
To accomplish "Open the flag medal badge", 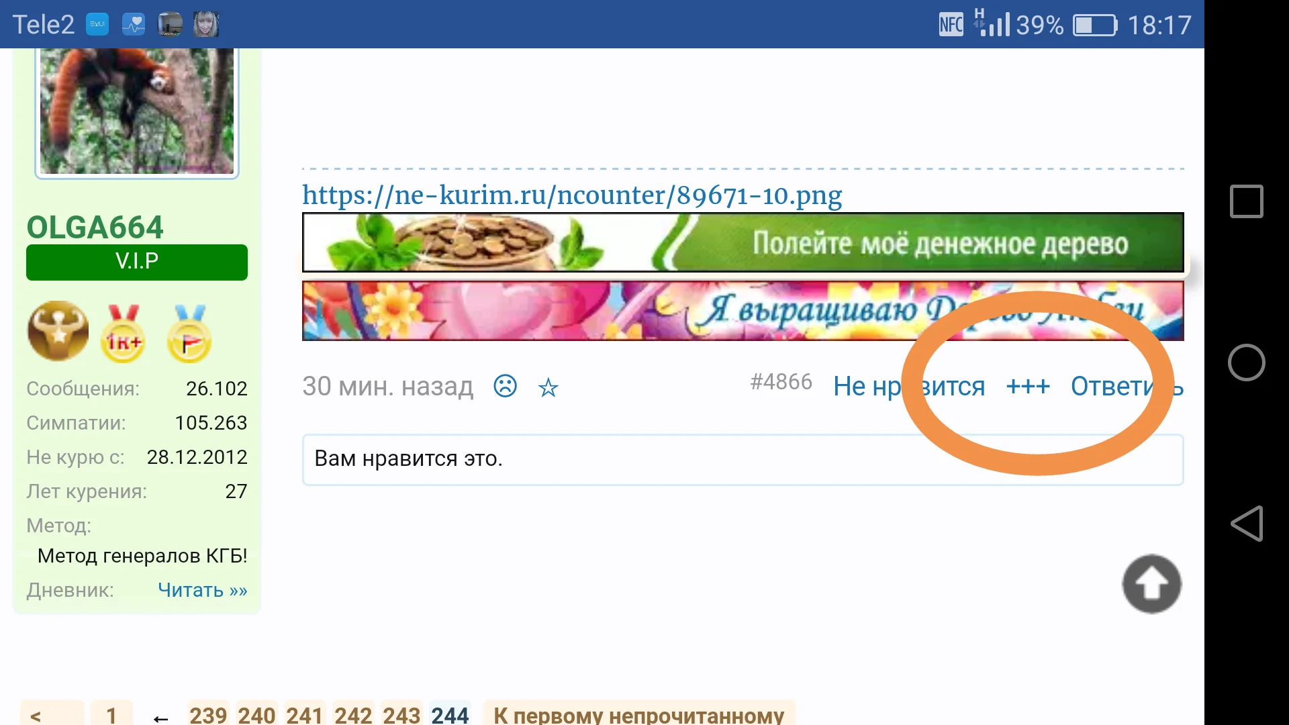I will 189,334.
